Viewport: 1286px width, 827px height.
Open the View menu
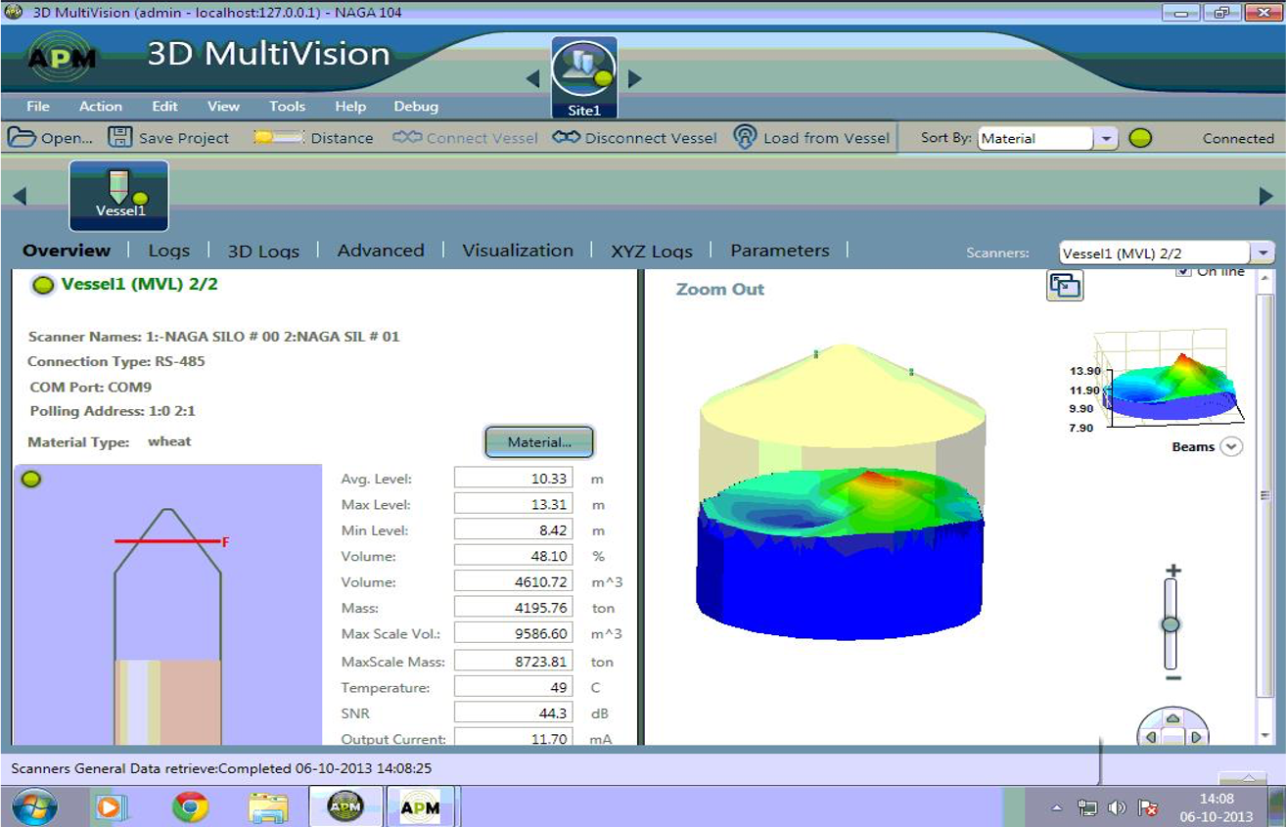[x=223, y=106]
